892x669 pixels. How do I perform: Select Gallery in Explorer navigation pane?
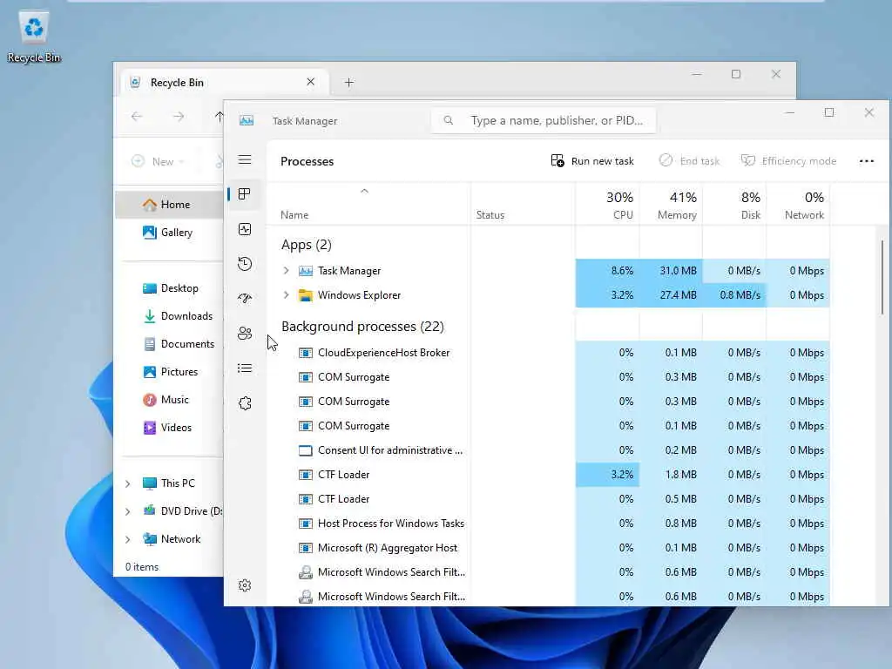click(169, 233)
